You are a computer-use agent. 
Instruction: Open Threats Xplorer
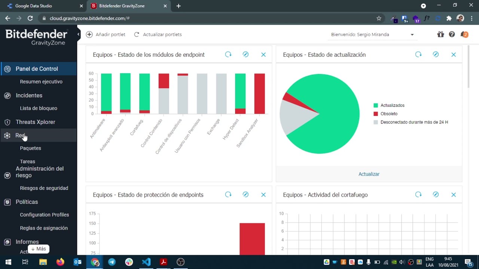(x=35, y=122)
